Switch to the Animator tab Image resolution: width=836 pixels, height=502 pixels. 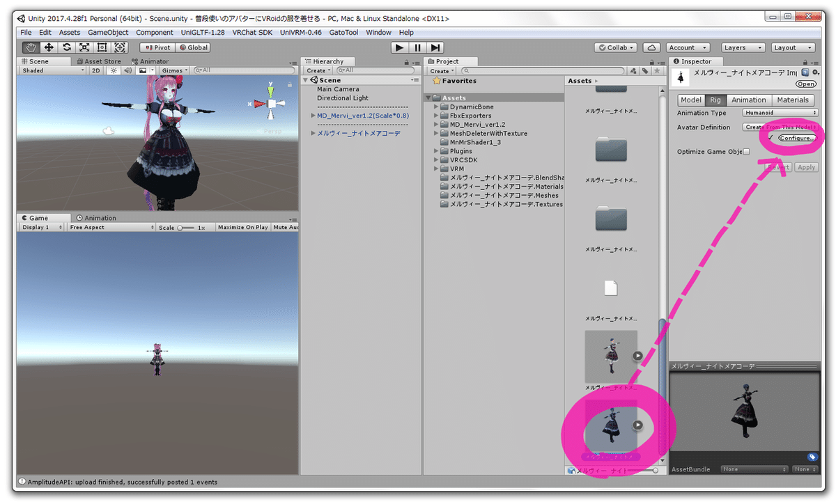click(x=150, y=61)
